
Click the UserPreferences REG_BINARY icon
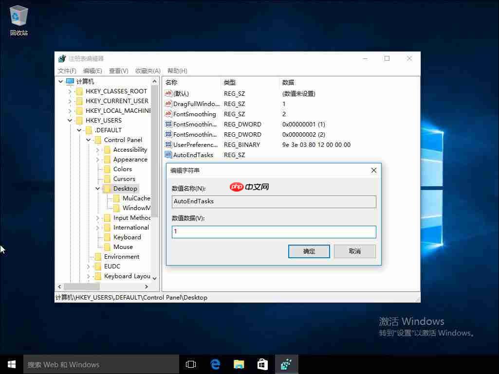click(168, 144)
